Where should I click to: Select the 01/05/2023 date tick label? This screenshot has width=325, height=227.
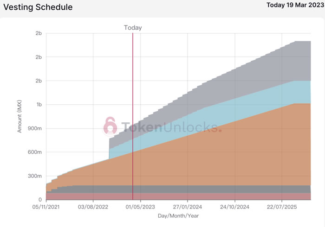pyautogui.click(x=140, y=207)
